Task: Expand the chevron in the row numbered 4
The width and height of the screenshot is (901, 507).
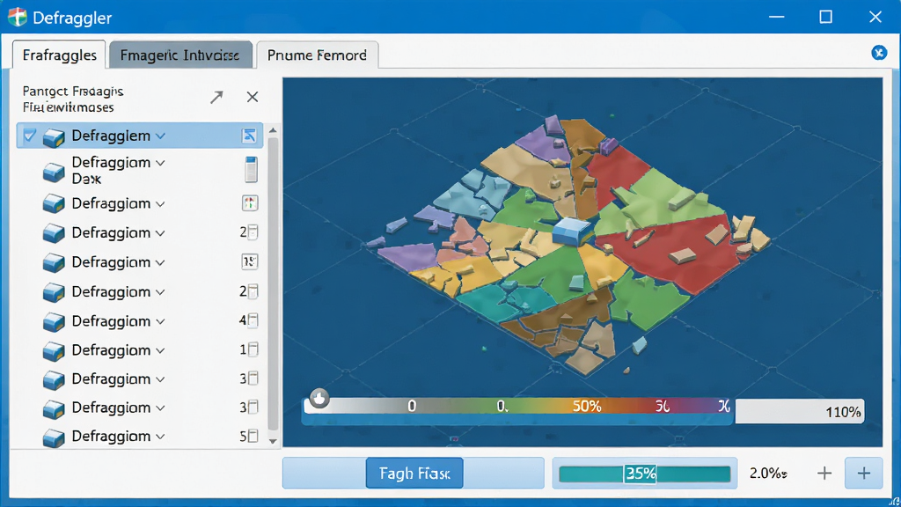Action: click(x=160, y=321)
